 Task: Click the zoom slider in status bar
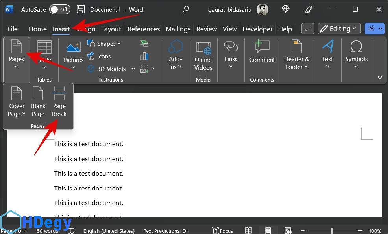pos(332,231)
